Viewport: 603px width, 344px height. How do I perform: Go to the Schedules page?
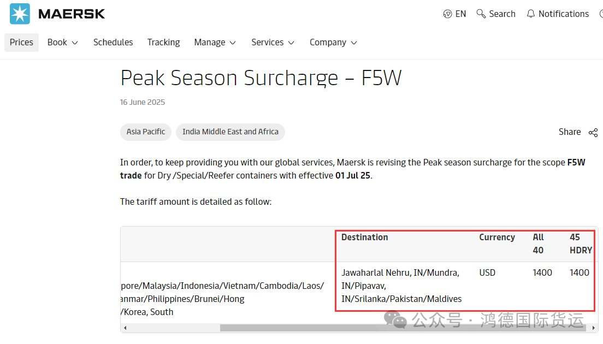coord(113,42)
